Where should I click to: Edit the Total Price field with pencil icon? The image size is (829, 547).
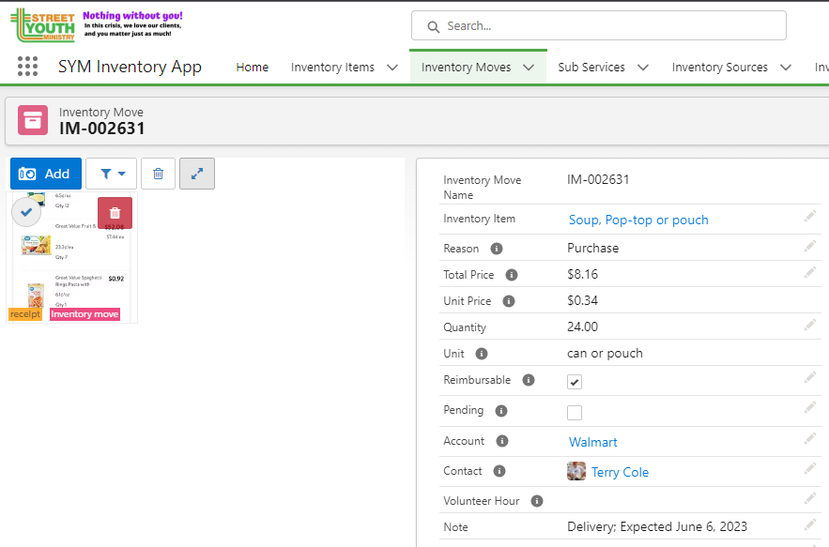(x=810, y=272)
